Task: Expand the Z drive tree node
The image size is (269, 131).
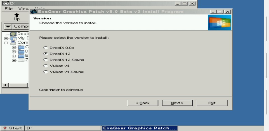Action: 14,60
